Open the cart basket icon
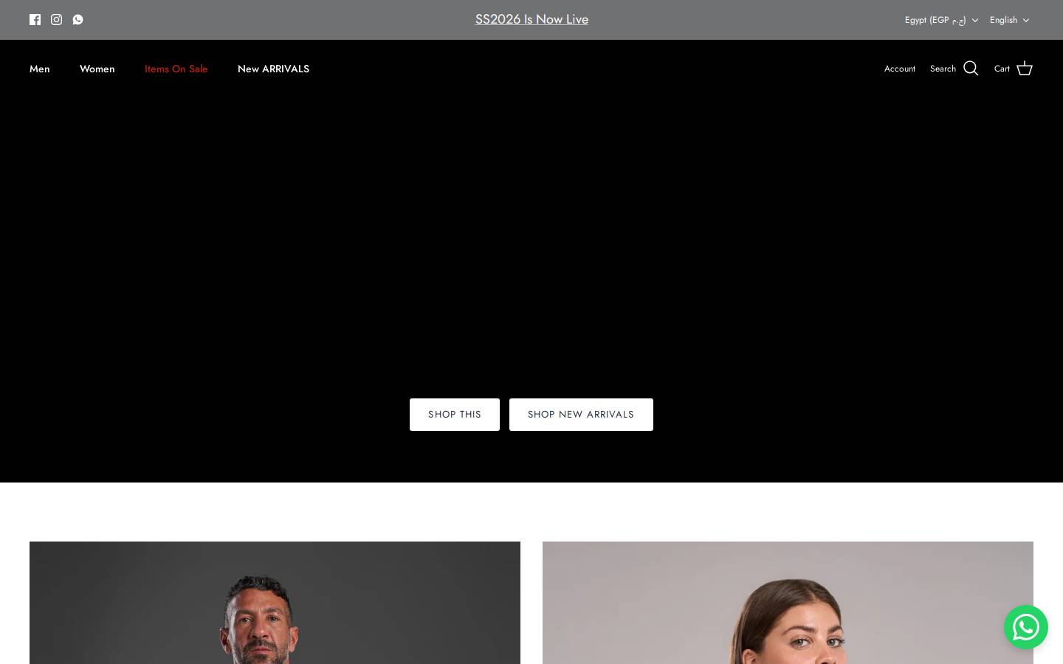 [x=1024, y=69]
